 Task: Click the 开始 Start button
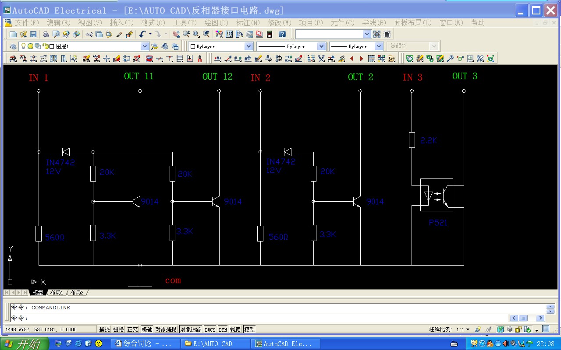point(22,343)
